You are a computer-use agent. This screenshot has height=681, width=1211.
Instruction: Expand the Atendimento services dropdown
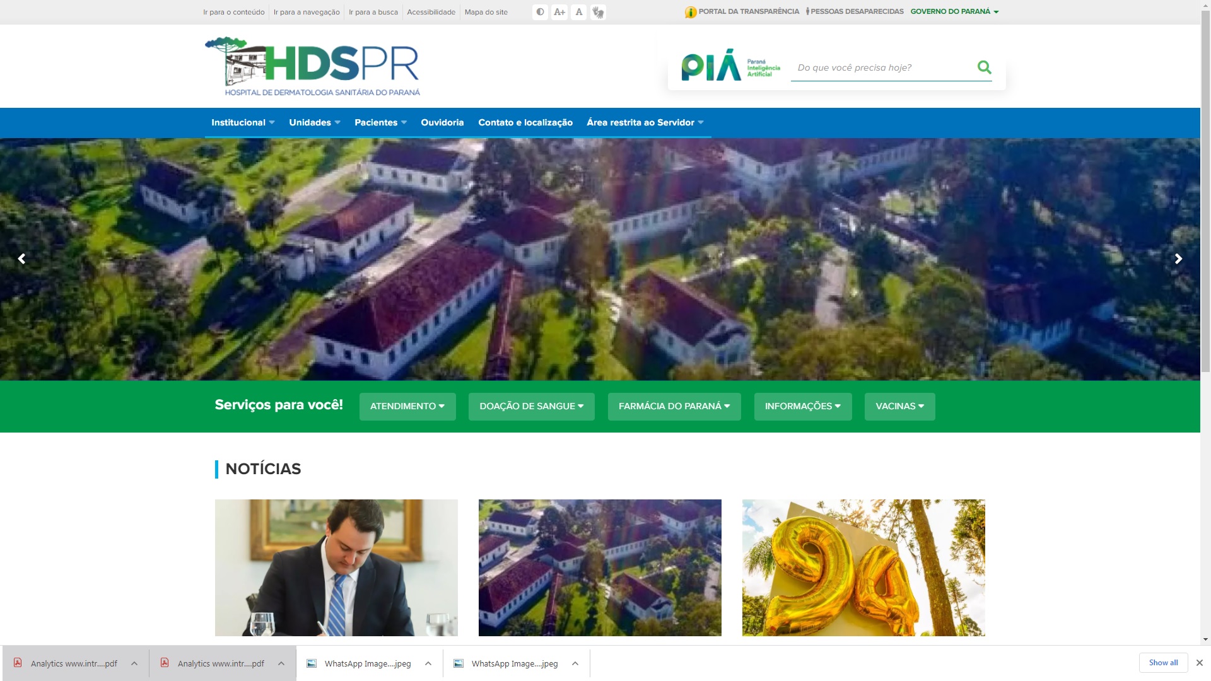[407, 406]
